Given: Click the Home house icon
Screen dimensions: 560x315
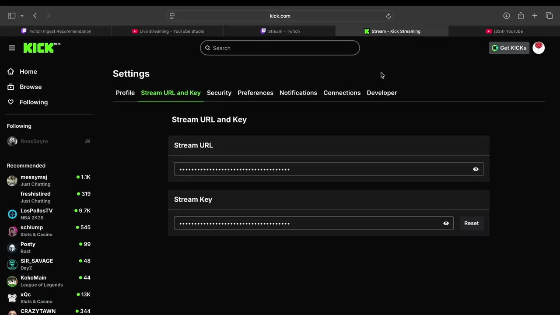Looking at the screenshot, I should (x=11, y=72).
